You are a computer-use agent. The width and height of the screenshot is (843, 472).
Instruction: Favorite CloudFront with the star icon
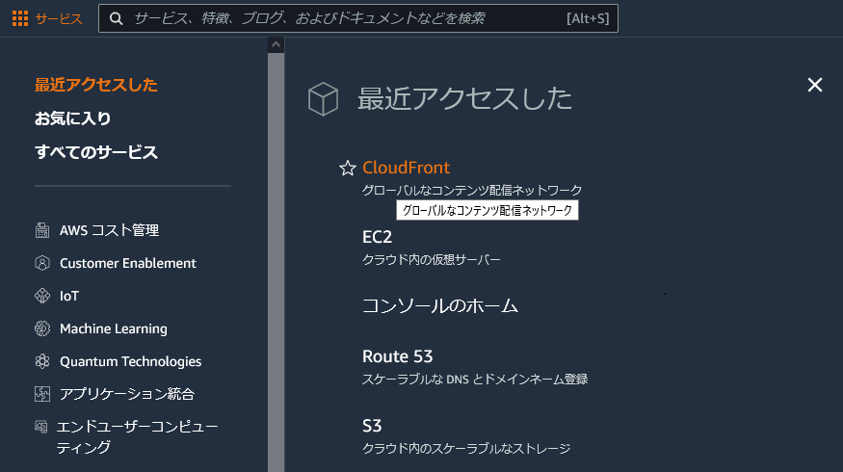pyautogui.click(x=348, y=168)
